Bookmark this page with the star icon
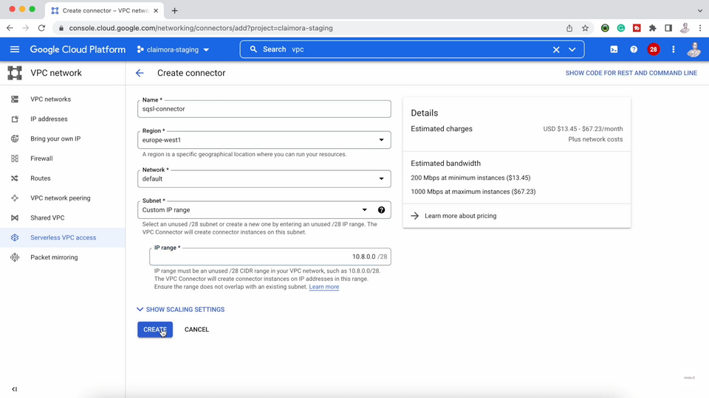Viewport: 709px width, 398px height. 585,28
